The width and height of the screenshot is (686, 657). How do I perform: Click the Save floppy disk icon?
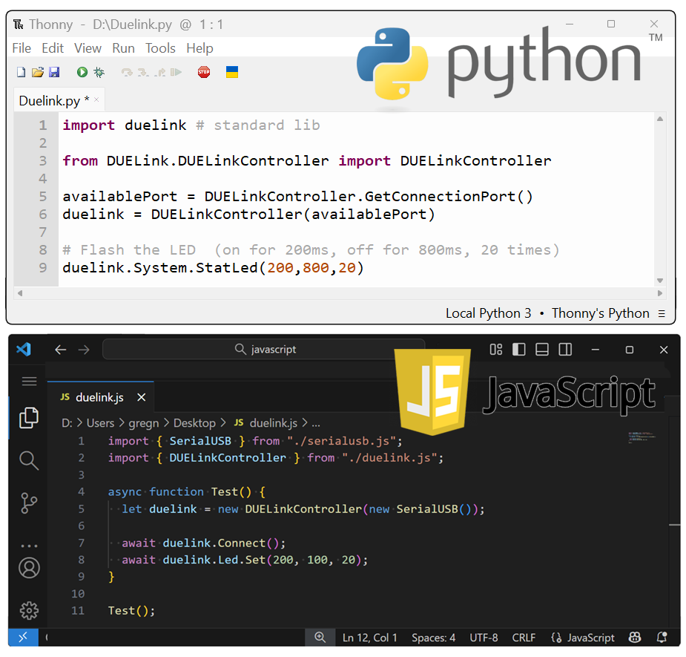(54, 72)
